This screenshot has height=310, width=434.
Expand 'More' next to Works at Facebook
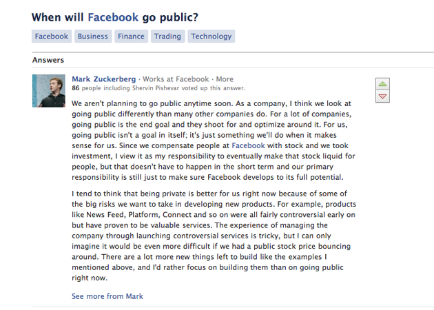225,79
